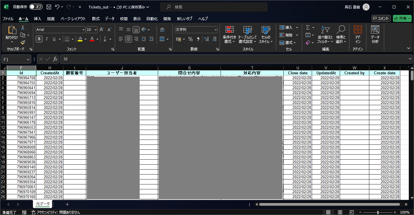
Task: Open the number format dropdown
Action: coord(216,30)
